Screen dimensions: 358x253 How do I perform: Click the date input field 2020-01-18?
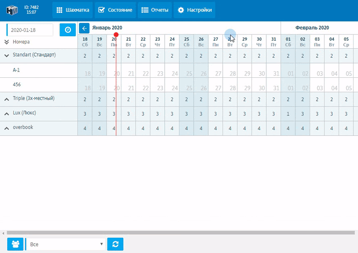[x=30, y=30]
